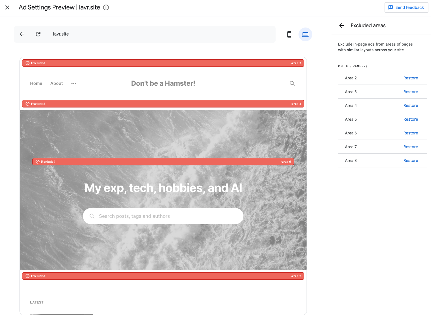Select the red Excluded Area 6 bar
The height and width of the screenshot is (319, 431).
click(x=163, y=162)
